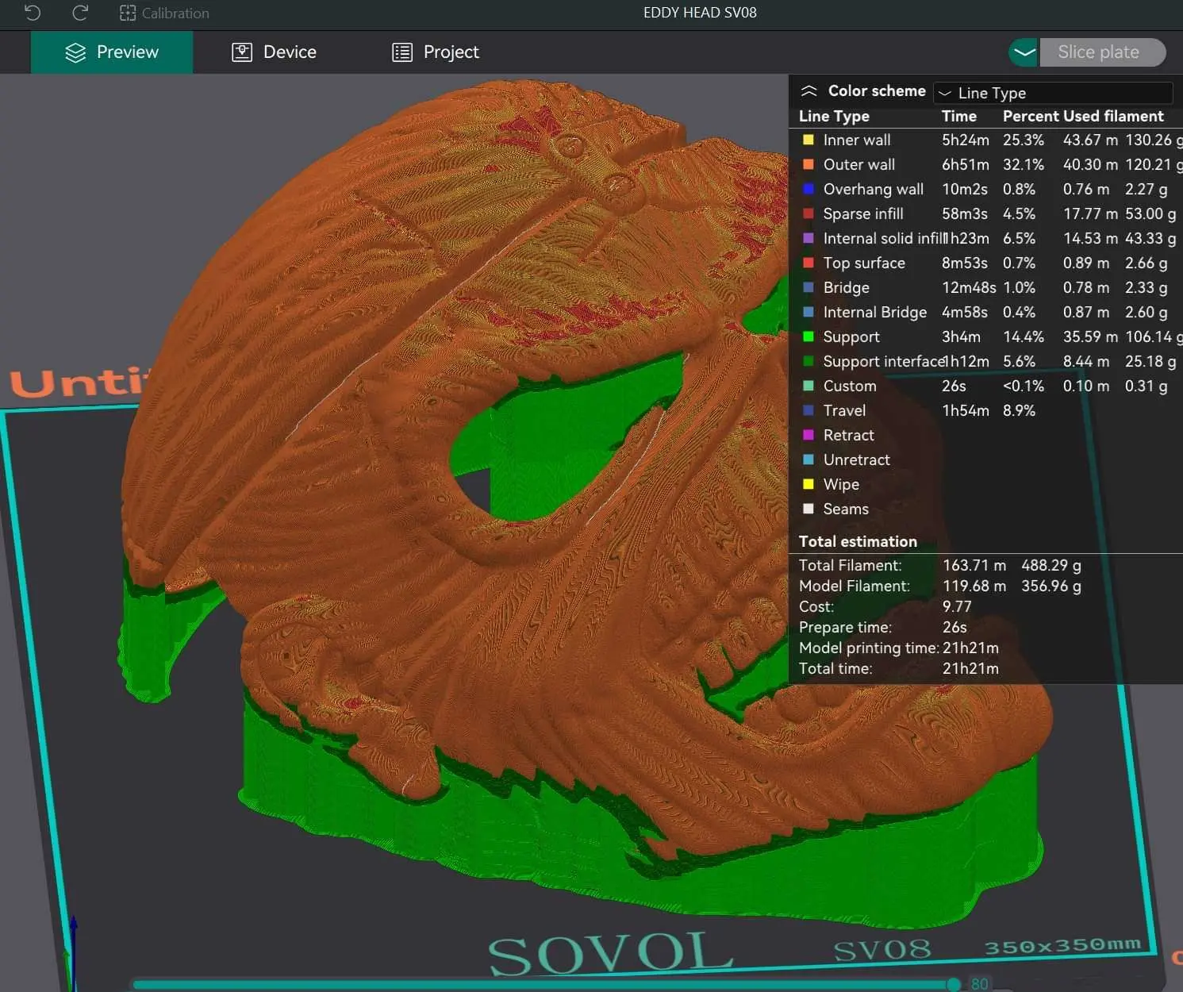This screenshot has height=992, width=1183.
Task: Click the layer slider handle at 80
Action: pos(954,984)
